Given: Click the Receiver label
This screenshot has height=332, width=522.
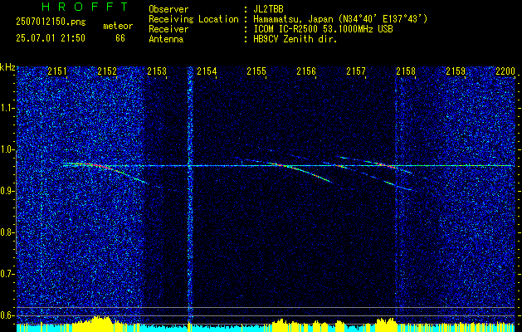Looking at the screenshot, I should click(x=168, y=29).
